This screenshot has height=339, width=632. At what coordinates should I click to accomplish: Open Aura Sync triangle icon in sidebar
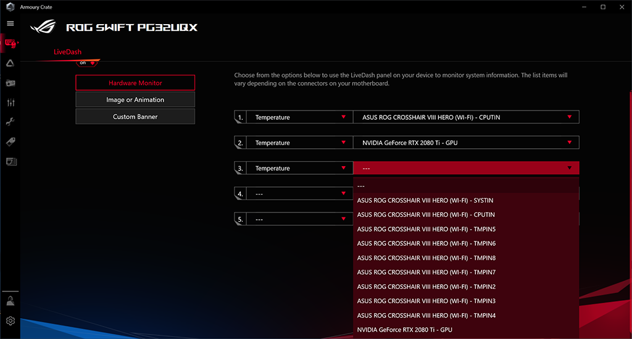pos(10,63)
